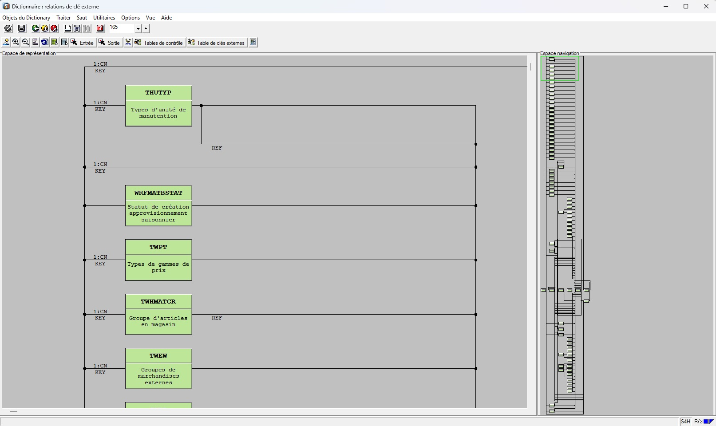Open the Utilitaires menu
The image size is (716, 426).
point(104,18)
